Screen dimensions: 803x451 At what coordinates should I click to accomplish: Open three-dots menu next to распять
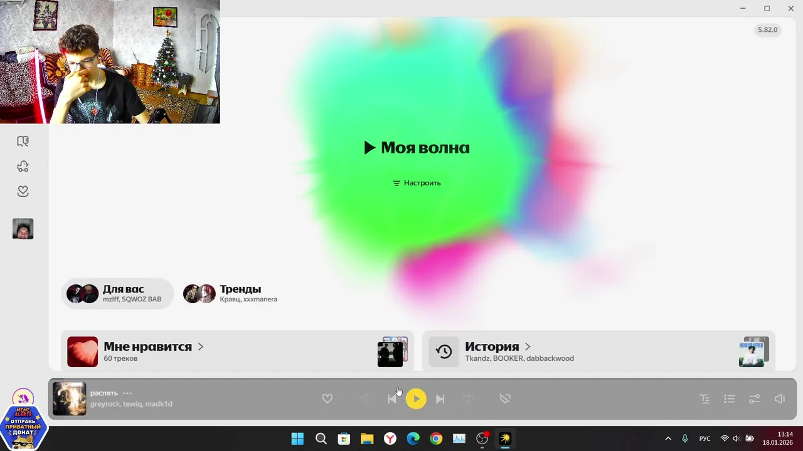pyautogui.click(x=127, y=393)
